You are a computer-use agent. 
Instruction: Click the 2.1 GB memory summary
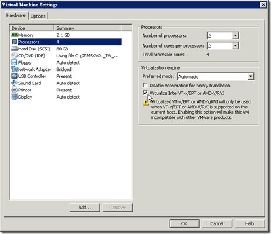click(63, 35)
